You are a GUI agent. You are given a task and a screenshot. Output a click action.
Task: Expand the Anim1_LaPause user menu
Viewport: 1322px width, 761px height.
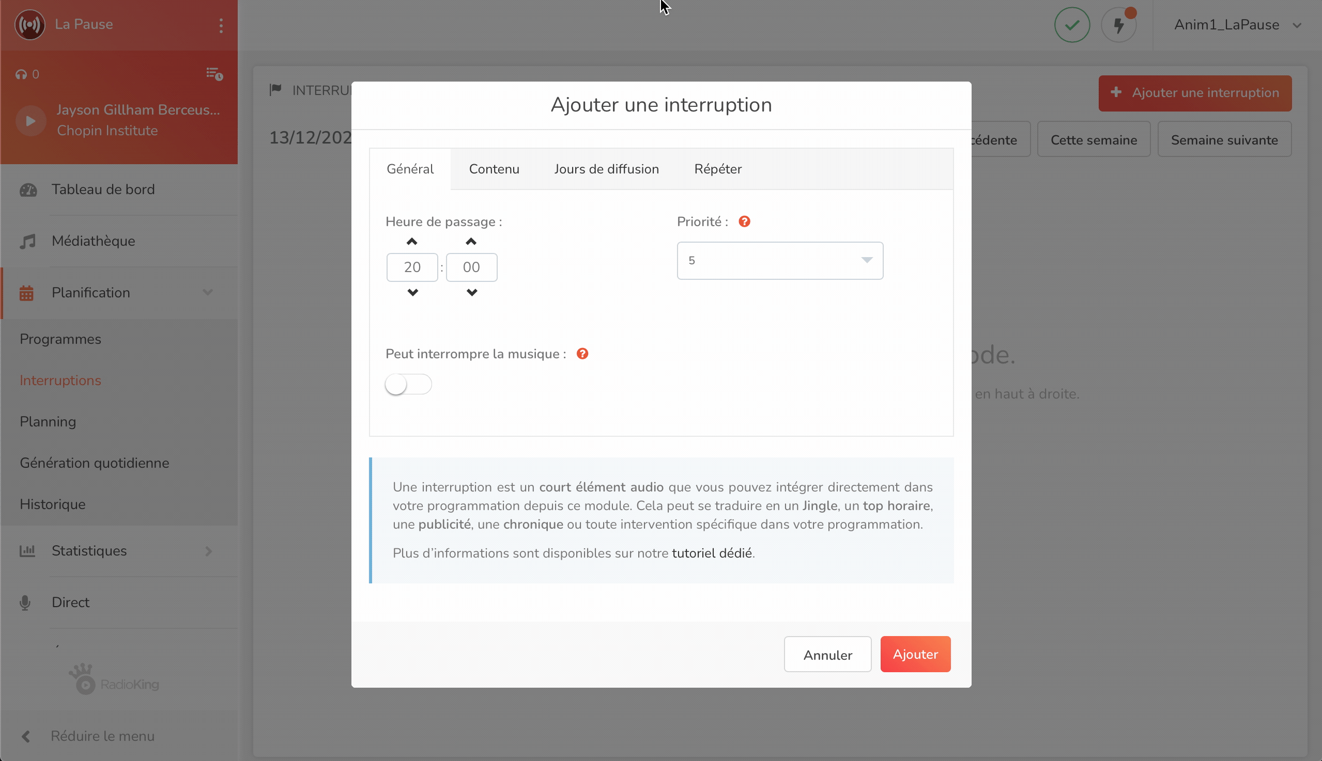pyautogui.click(x=1238, y=25)
